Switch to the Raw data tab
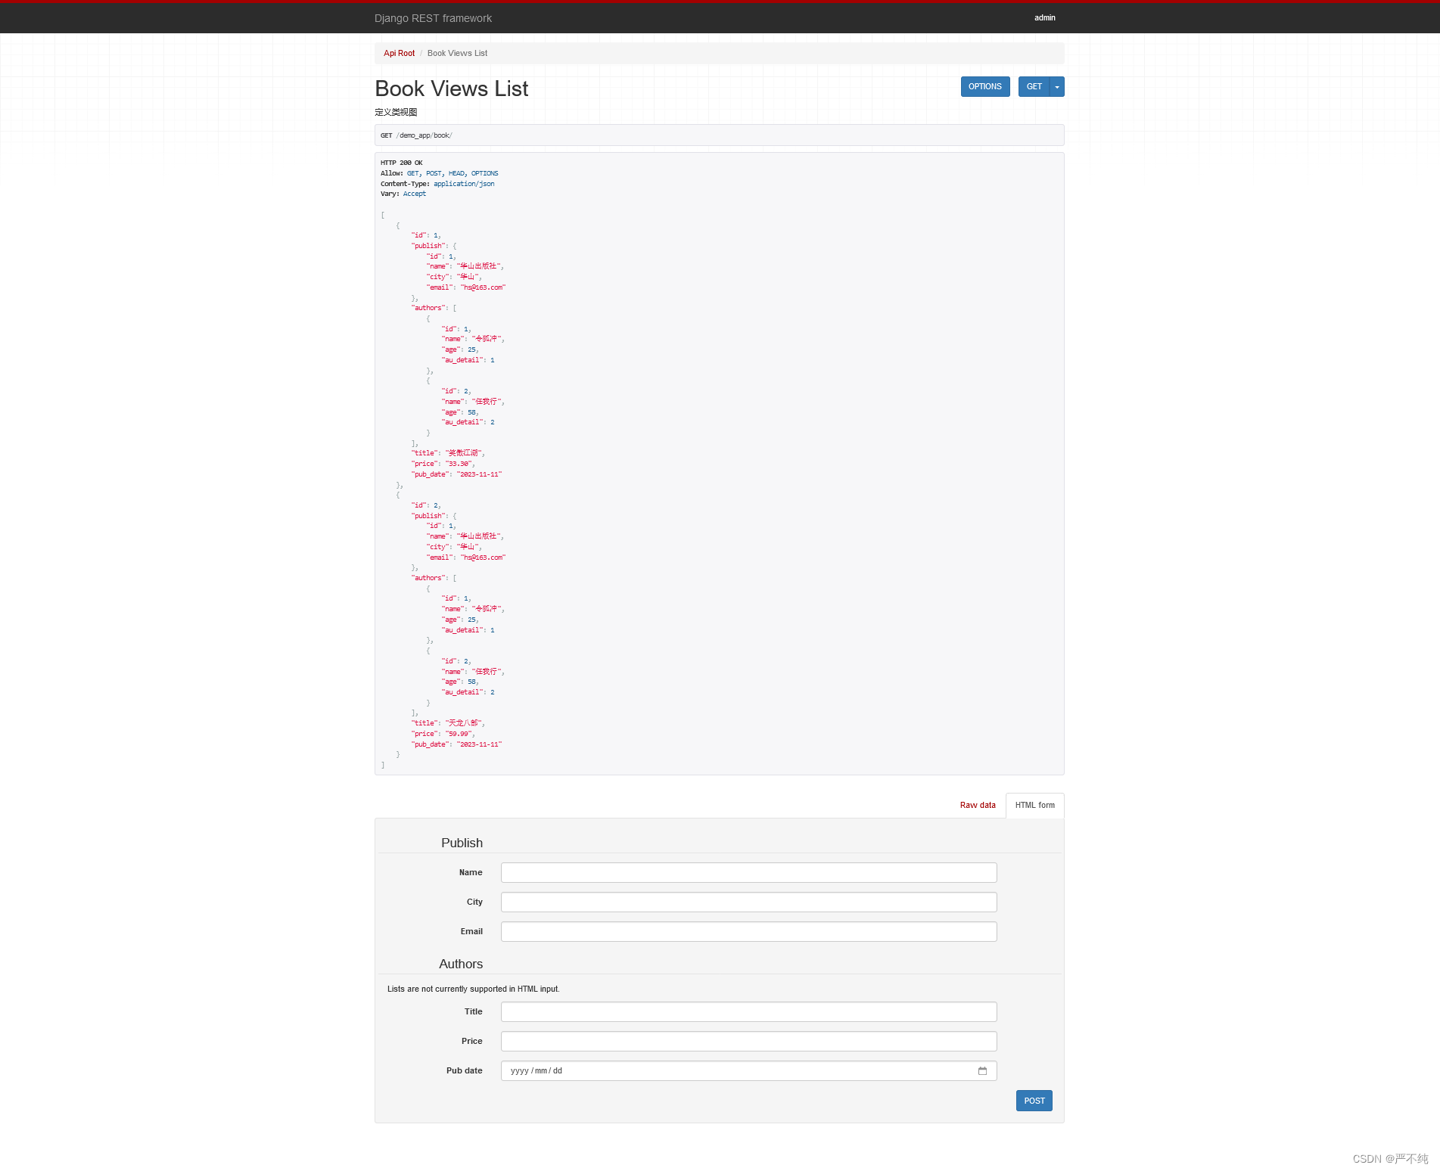 click(x=978, y=805)
